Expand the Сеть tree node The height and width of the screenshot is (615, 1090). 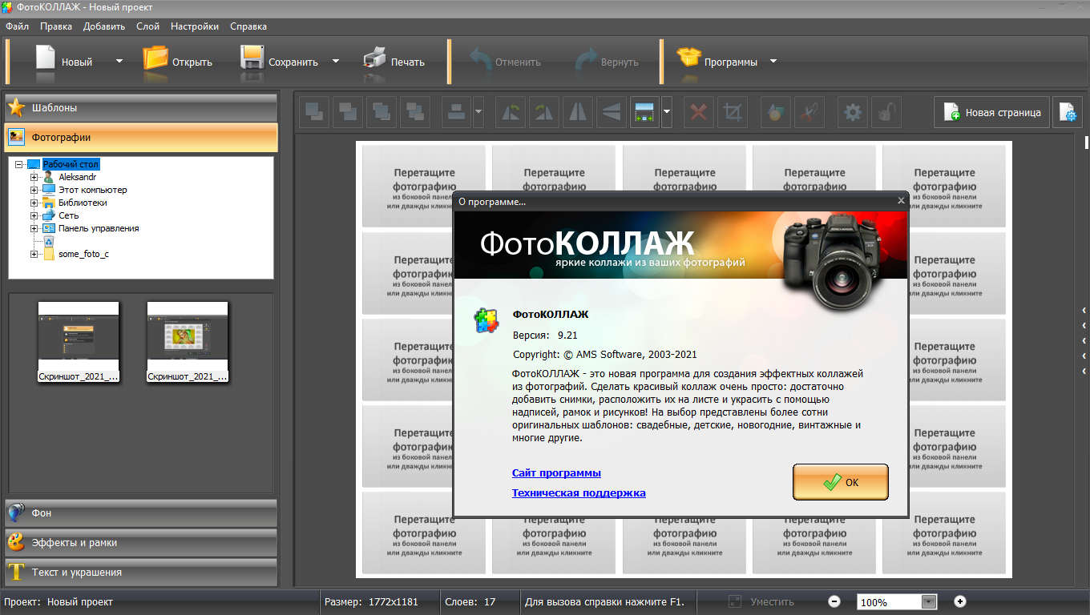(34, 215)
